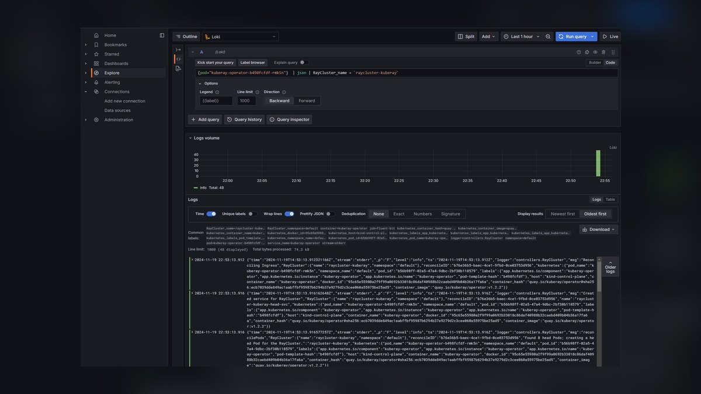The image size is (701, 394).
Task: Click the Split button
Action: [x=466, y=37]
